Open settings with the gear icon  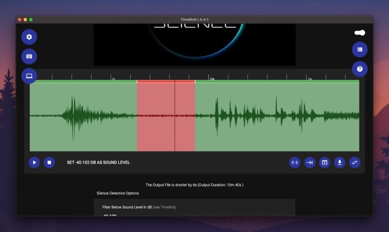click(x=29, y=37)
